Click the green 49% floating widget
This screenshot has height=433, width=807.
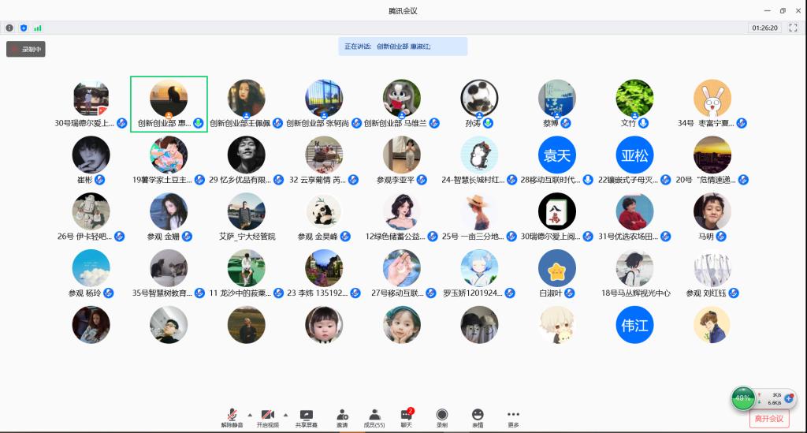click(x=742, y=398)
